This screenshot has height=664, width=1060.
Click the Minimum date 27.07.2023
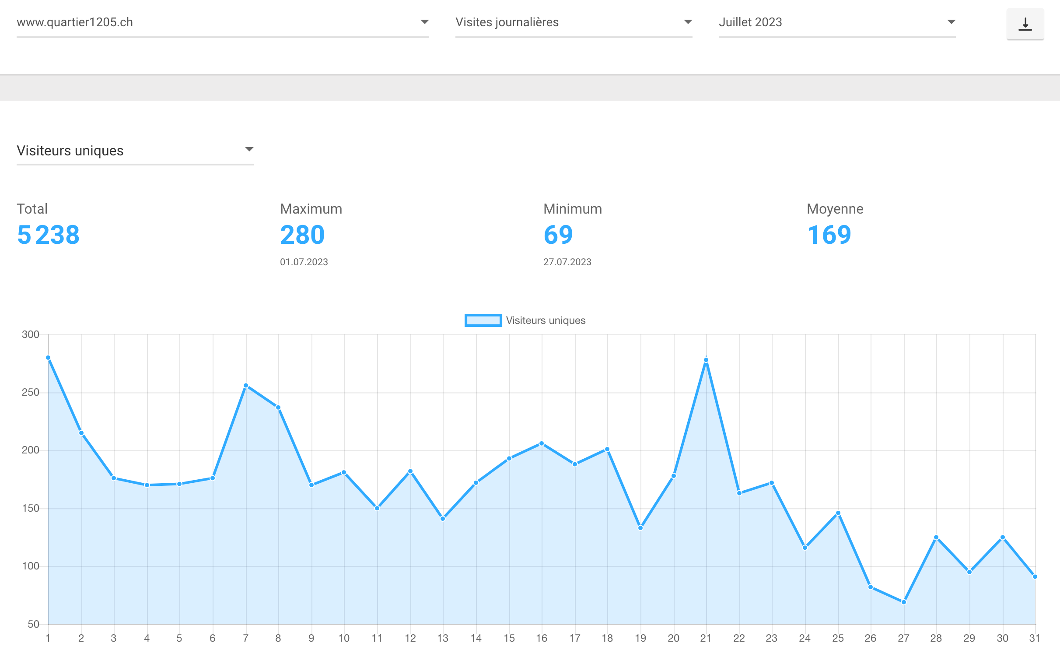pos(567,262)
